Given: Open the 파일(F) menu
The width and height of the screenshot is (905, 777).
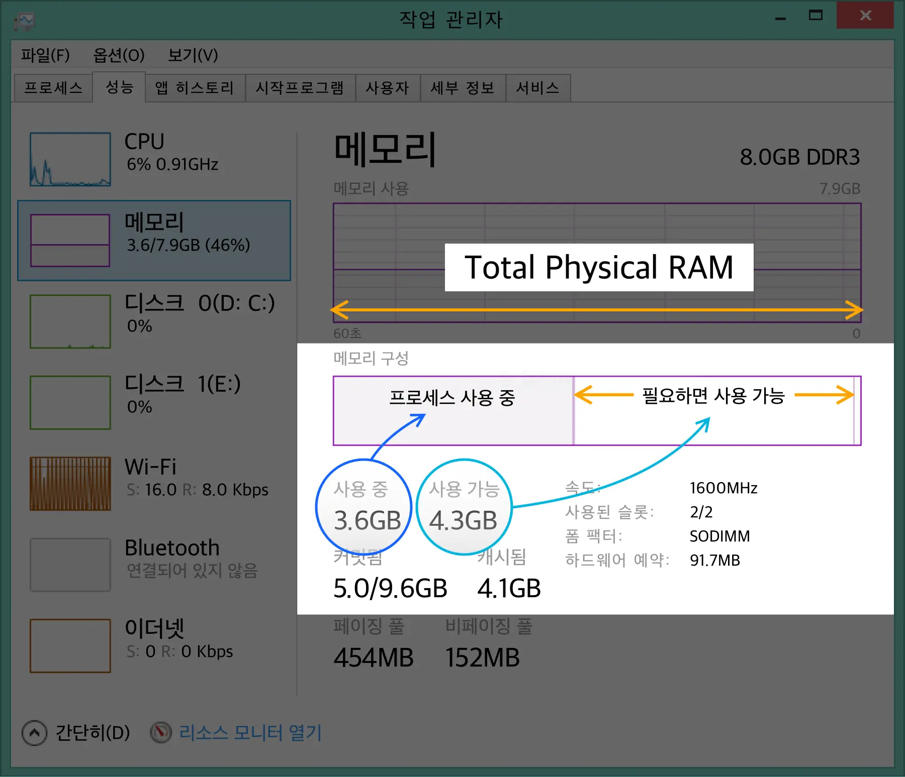Looking at the screenshot, I should (x=45, y=55).
